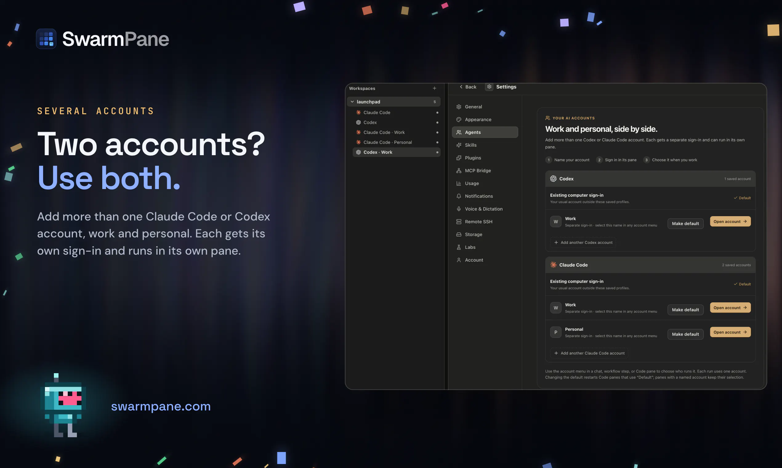Click the Codex icon in the launchpad list
782x468 pixels.
pyautogui.click(x=359, y=122)
